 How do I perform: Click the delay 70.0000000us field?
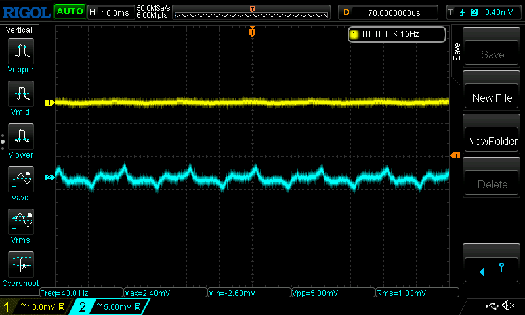click(x=388, y=12)
